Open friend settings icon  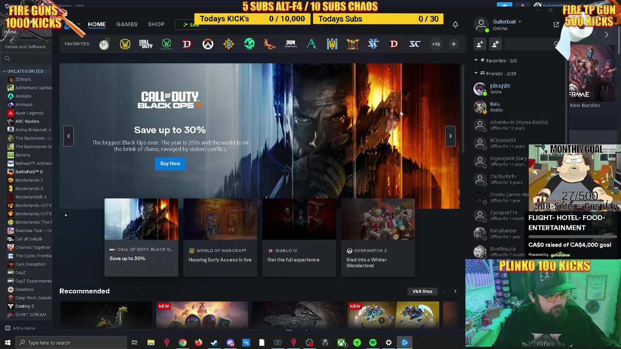(495, 44)
